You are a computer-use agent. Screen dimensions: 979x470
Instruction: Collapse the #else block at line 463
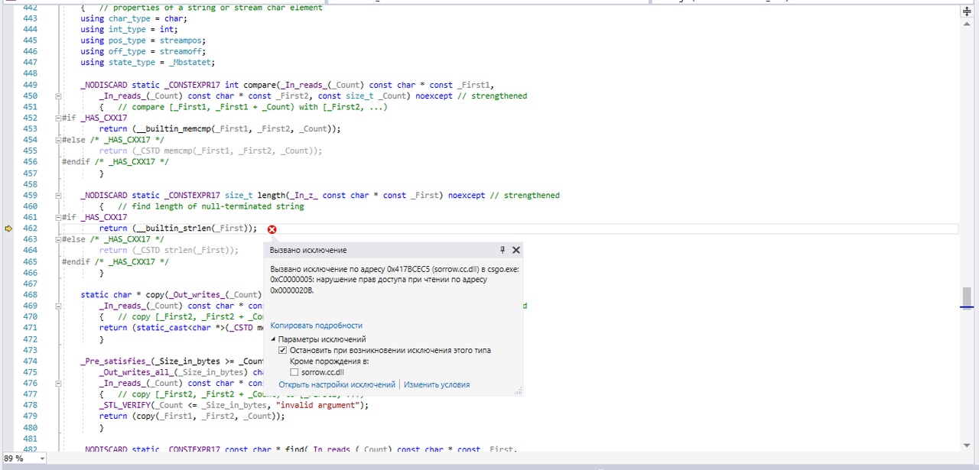58,239
